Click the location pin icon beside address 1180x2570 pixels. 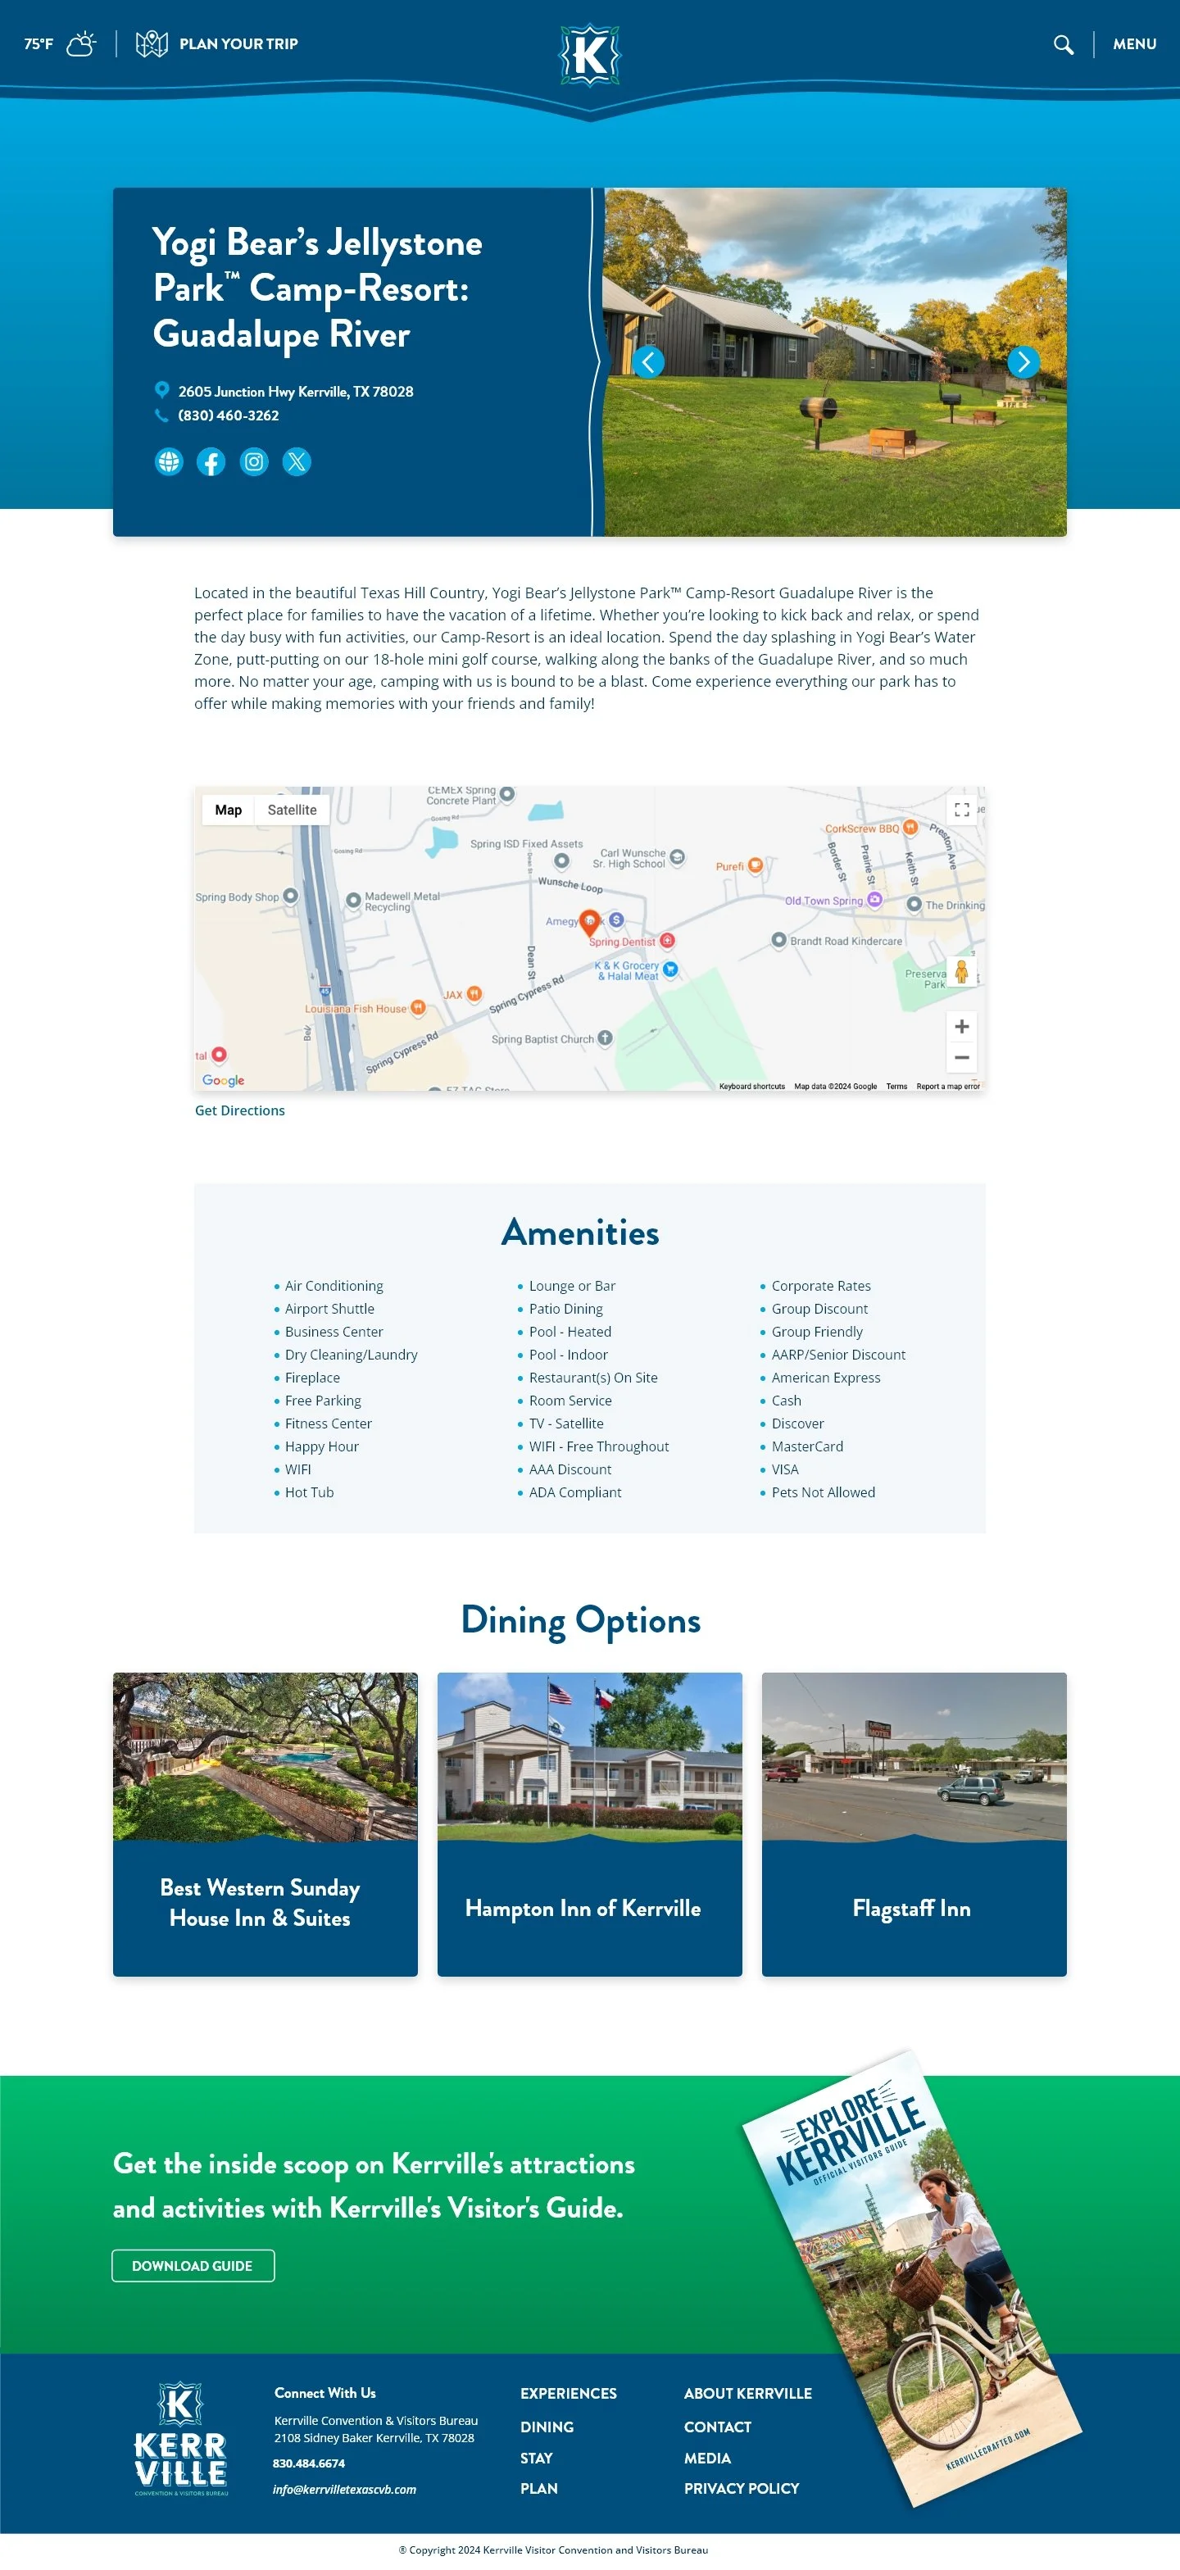point(161,390)
